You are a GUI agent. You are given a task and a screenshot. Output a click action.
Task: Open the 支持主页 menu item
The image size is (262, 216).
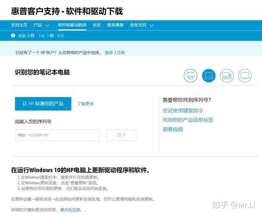19,25
